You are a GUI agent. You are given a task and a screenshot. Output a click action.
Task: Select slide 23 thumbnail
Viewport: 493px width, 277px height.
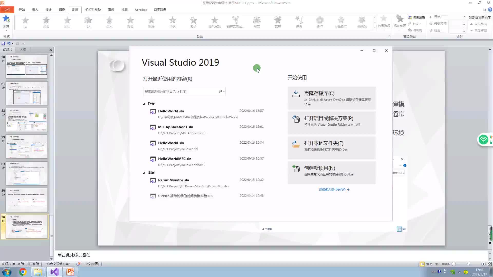pyautogui.click(x=27, y=146)
